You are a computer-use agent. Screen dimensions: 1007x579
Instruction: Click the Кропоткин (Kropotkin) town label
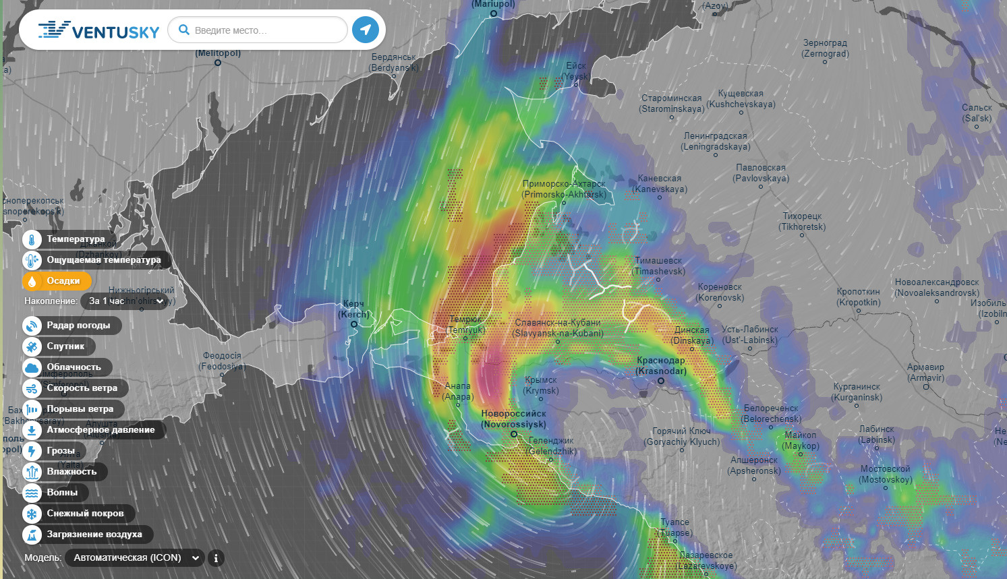coord(859,297)
